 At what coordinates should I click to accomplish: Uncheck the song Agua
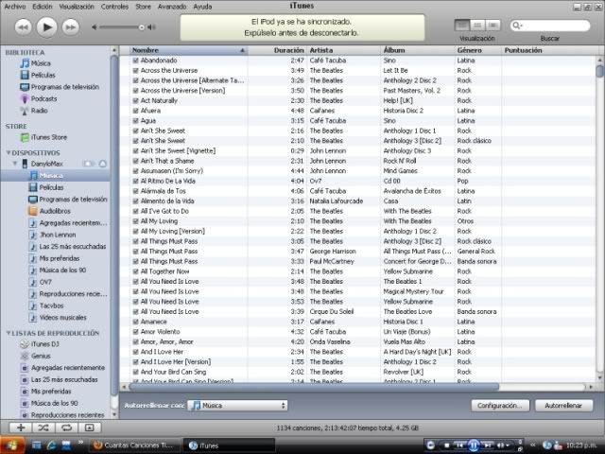coord(135,121)
